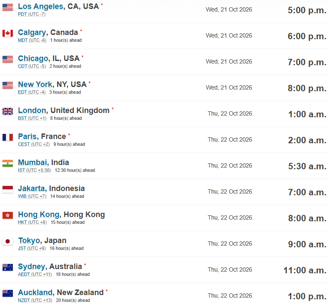Open the Chicago city link
This screenshot has width=328, height=307.
[33, 58]
